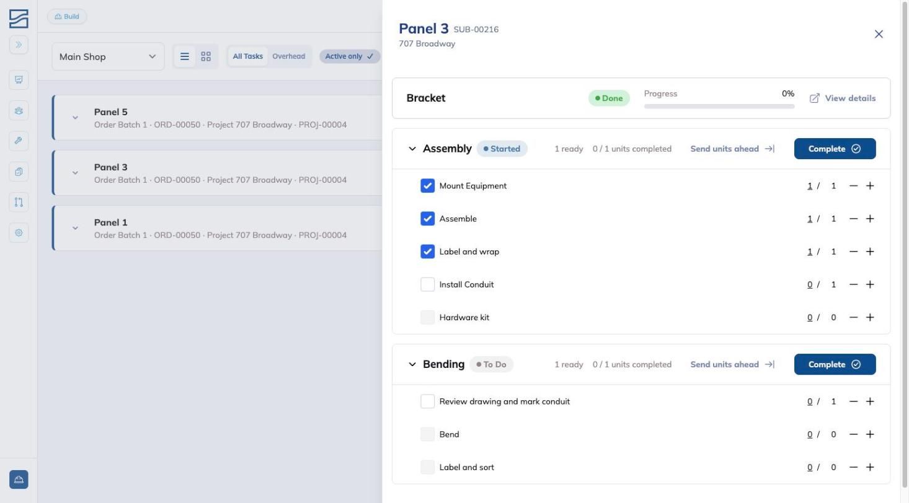
Task: Open the wrench tools icon in sidebar
Action: click(x=19, y=141)
